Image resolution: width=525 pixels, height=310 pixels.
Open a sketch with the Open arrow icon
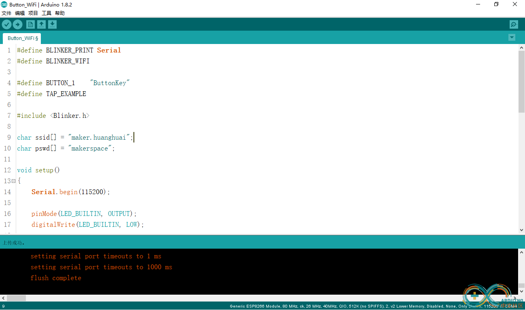[x=41, y=25]
